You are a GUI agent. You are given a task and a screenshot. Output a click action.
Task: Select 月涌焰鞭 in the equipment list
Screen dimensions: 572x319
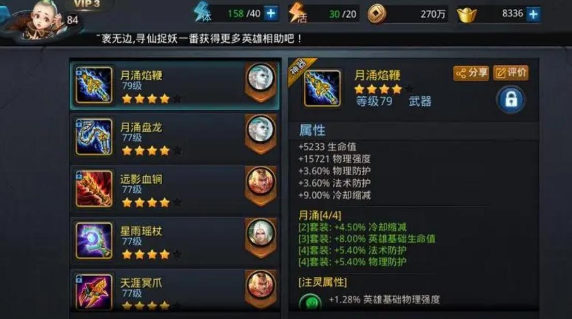coord(175,86)
